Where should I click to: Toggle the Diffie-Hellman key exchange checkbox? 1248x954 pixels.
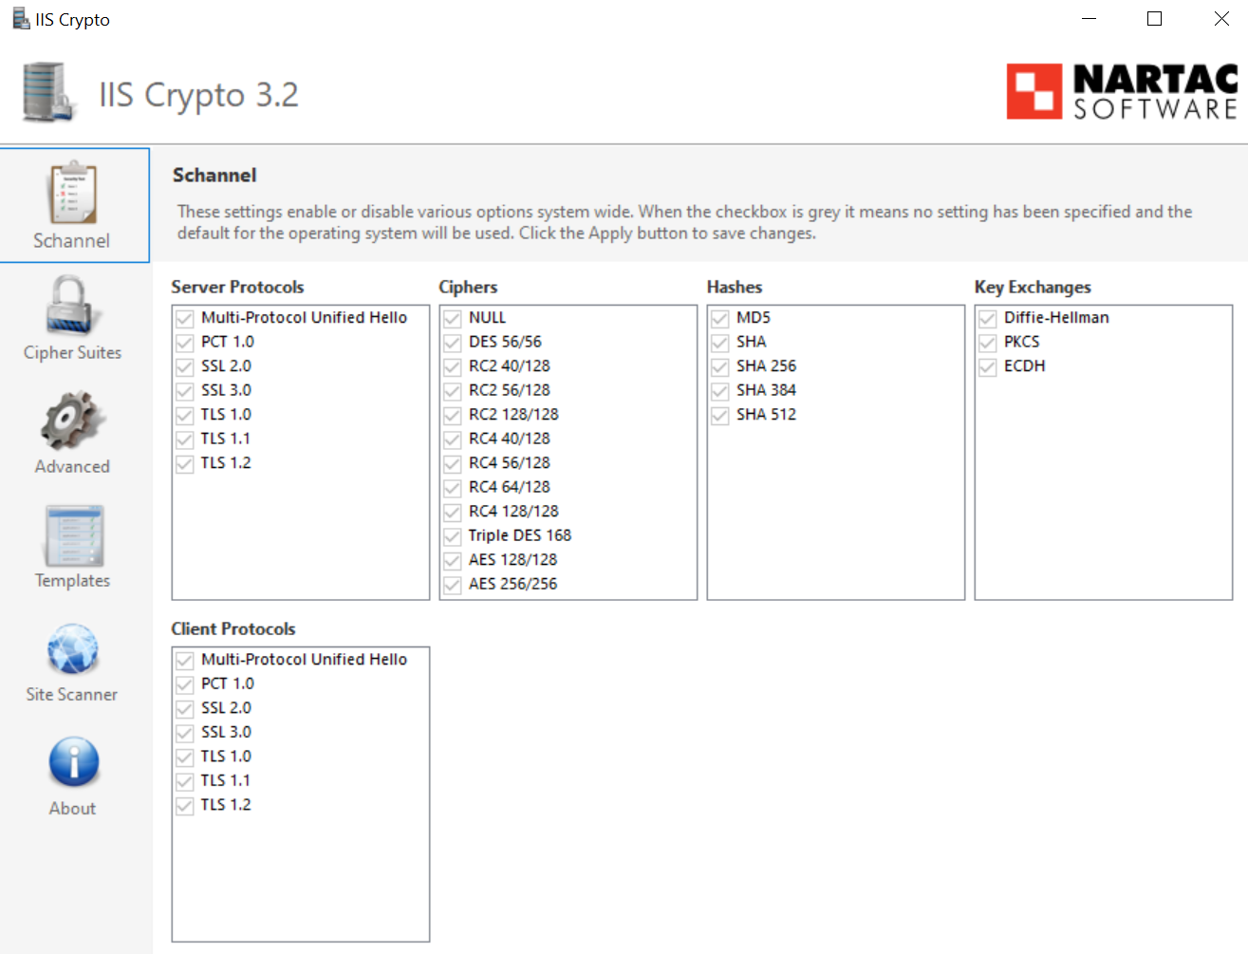(x=988, y=318)
